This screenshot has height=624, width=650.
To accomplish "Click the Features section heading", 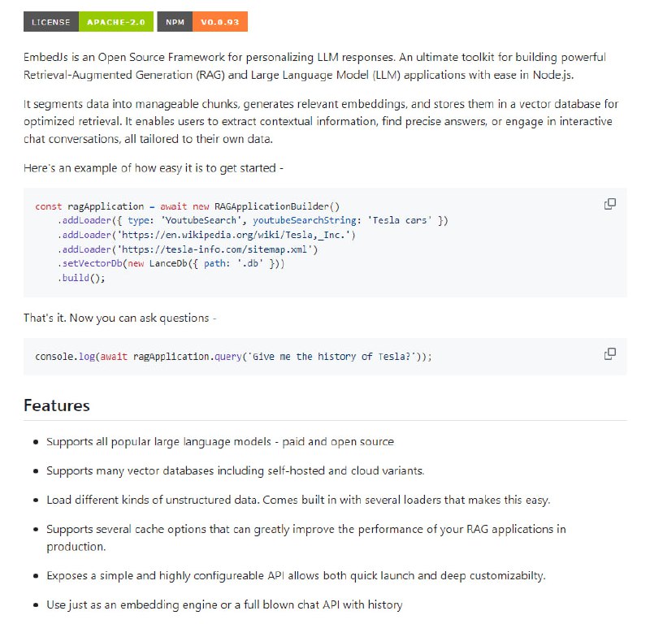I will click(x=57, y=405).
